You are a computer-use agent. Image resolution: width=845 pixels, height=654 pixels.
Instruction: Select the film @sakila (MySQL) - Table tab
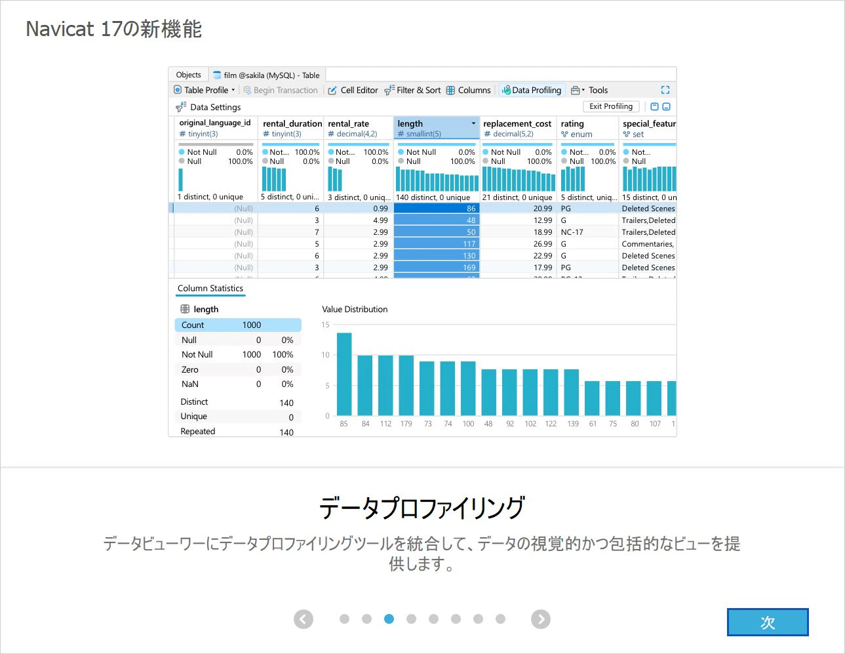point(266,75)
